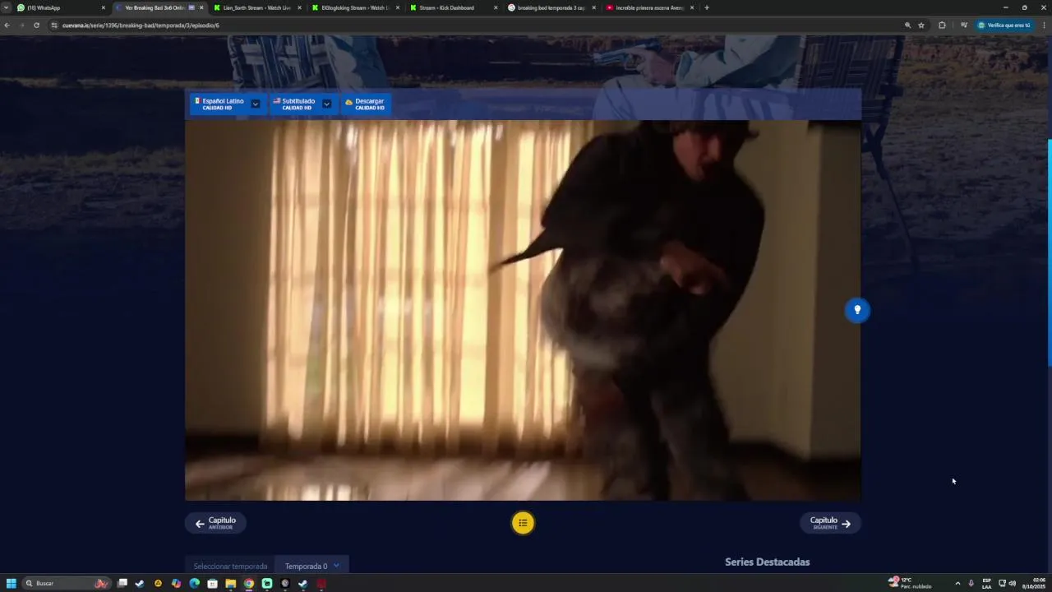The height and width of the screenshot is (592, 1052).
Task: Click the browser back arrow
Action: 7,25
